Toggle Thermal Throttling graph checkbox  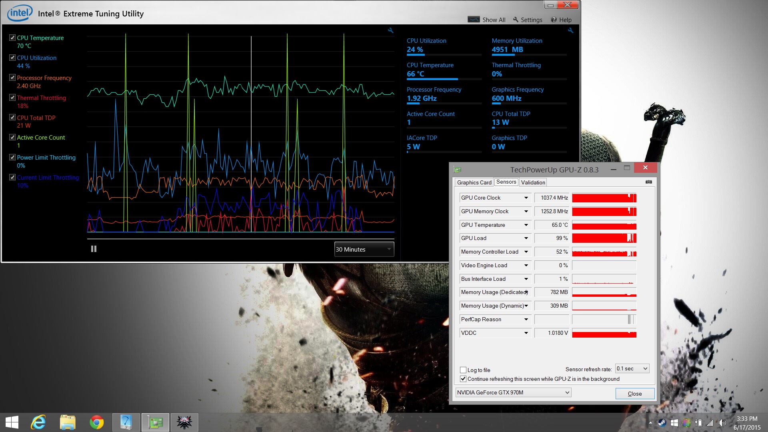click(x=12, y=98)
